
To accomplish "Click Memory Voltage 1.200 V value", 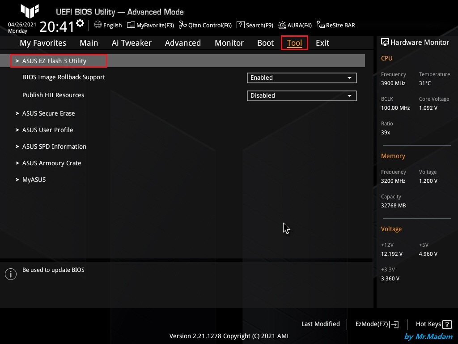I will tap(428, 181).
